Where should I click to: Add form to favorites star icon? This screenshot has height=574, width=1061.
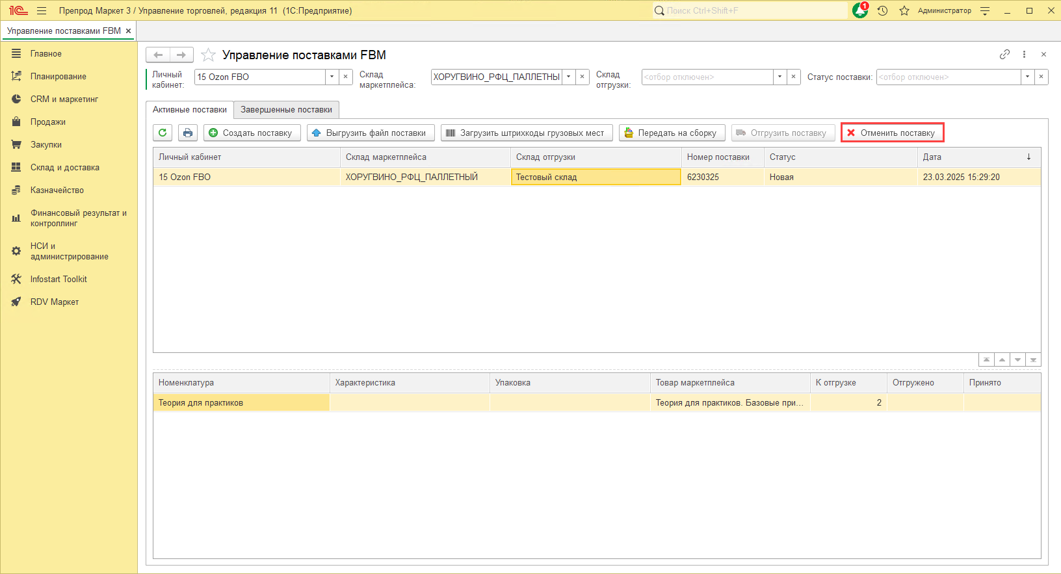(x=208, y=55)
